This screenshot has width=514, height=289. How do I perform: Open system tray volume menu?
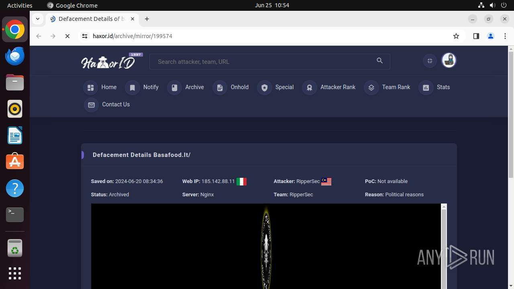coord(492,5)
